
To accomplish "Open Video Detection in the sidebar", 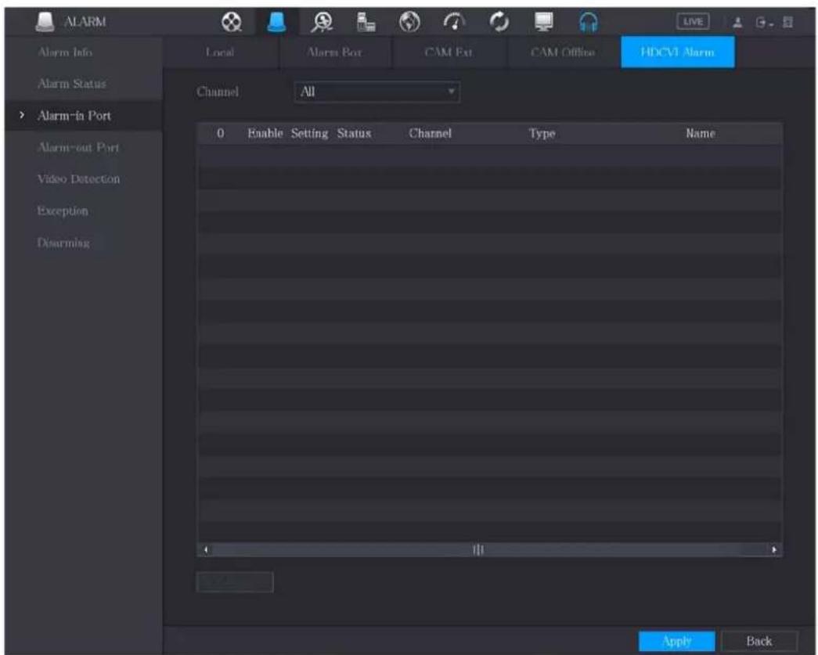I will [78, 179].
